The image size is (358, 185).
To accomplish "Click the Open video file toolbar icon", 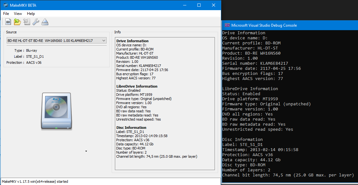I will pyautogui.click(x=8, y=22).
